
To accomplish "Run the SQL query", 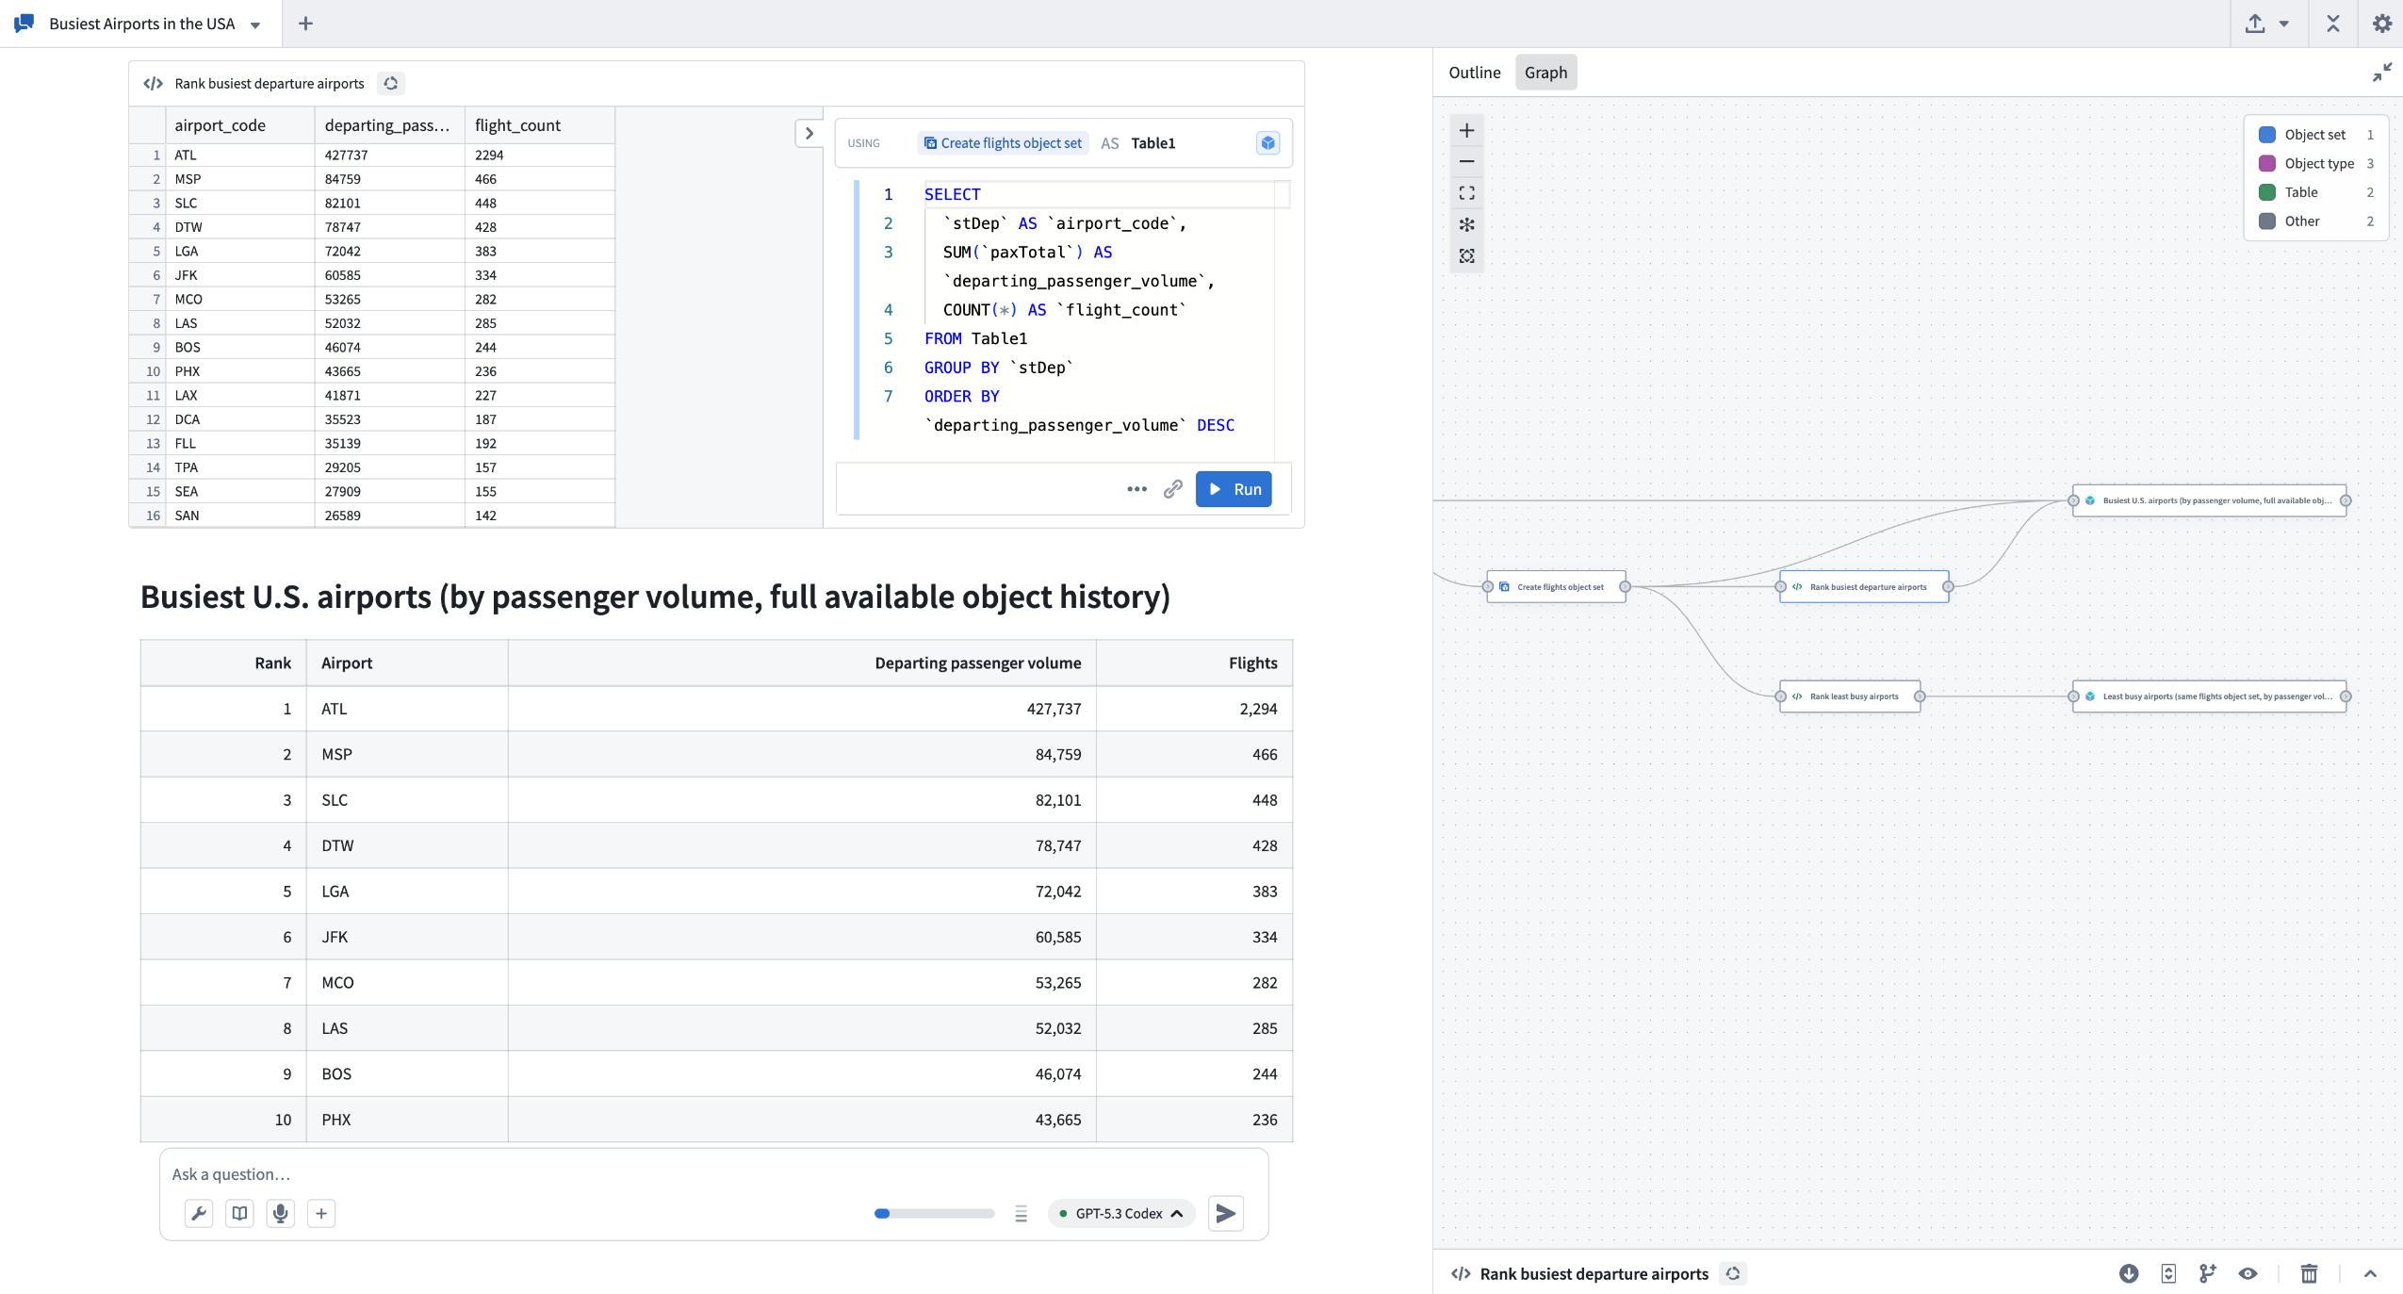I will [1233, 489].
